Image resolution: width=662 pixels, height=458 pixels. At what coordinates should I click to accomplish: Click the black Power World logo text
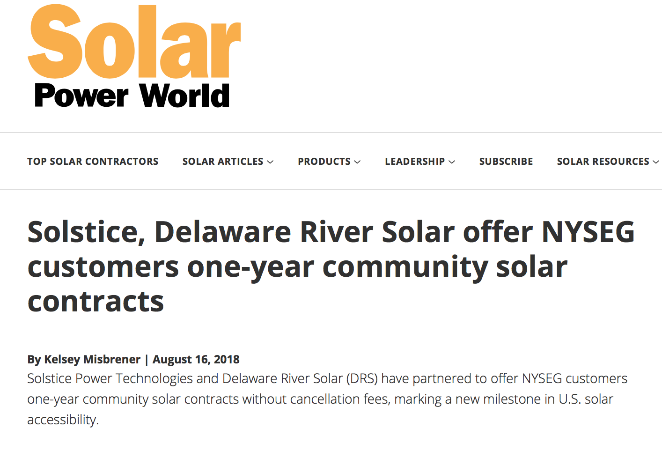[x=132, y=96]
